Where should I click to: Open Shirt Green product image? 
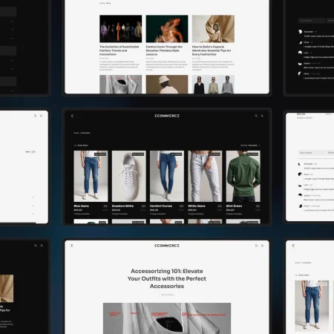(243, 176)
